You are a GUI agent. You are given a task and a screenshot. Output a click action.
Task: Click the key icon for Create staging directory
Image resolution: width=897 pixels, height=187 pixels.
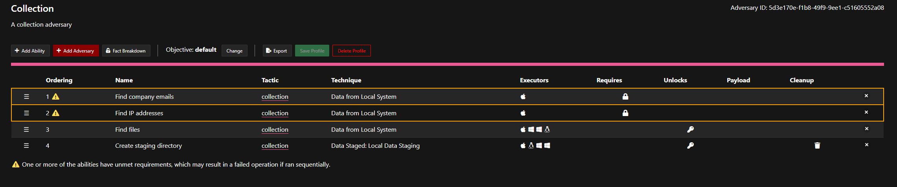(690, 145)
